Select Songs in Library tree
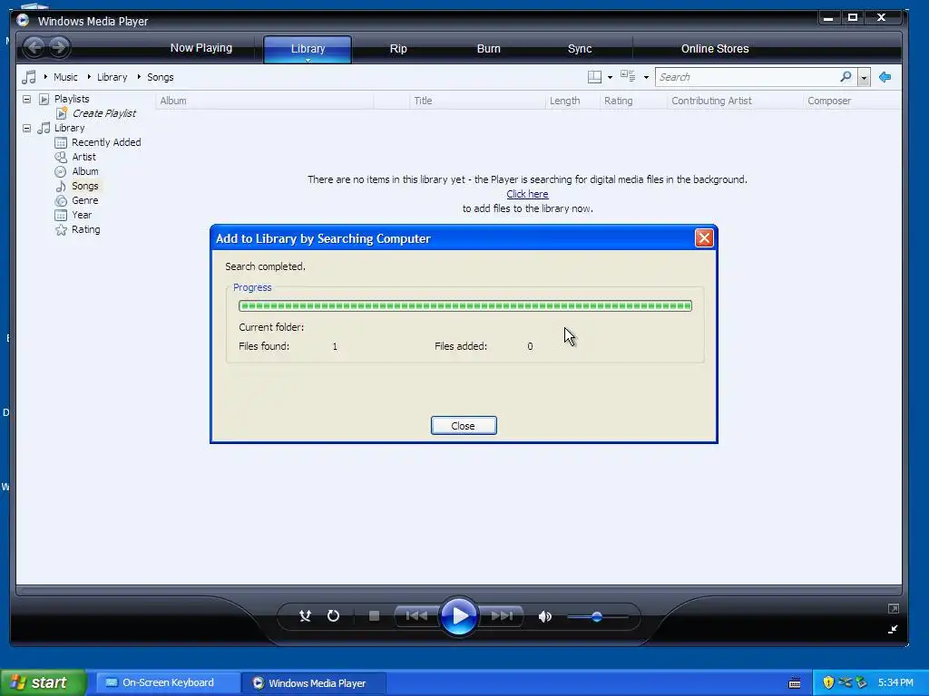The height and width of the screenshot is (696, 929). click(84, 186)
